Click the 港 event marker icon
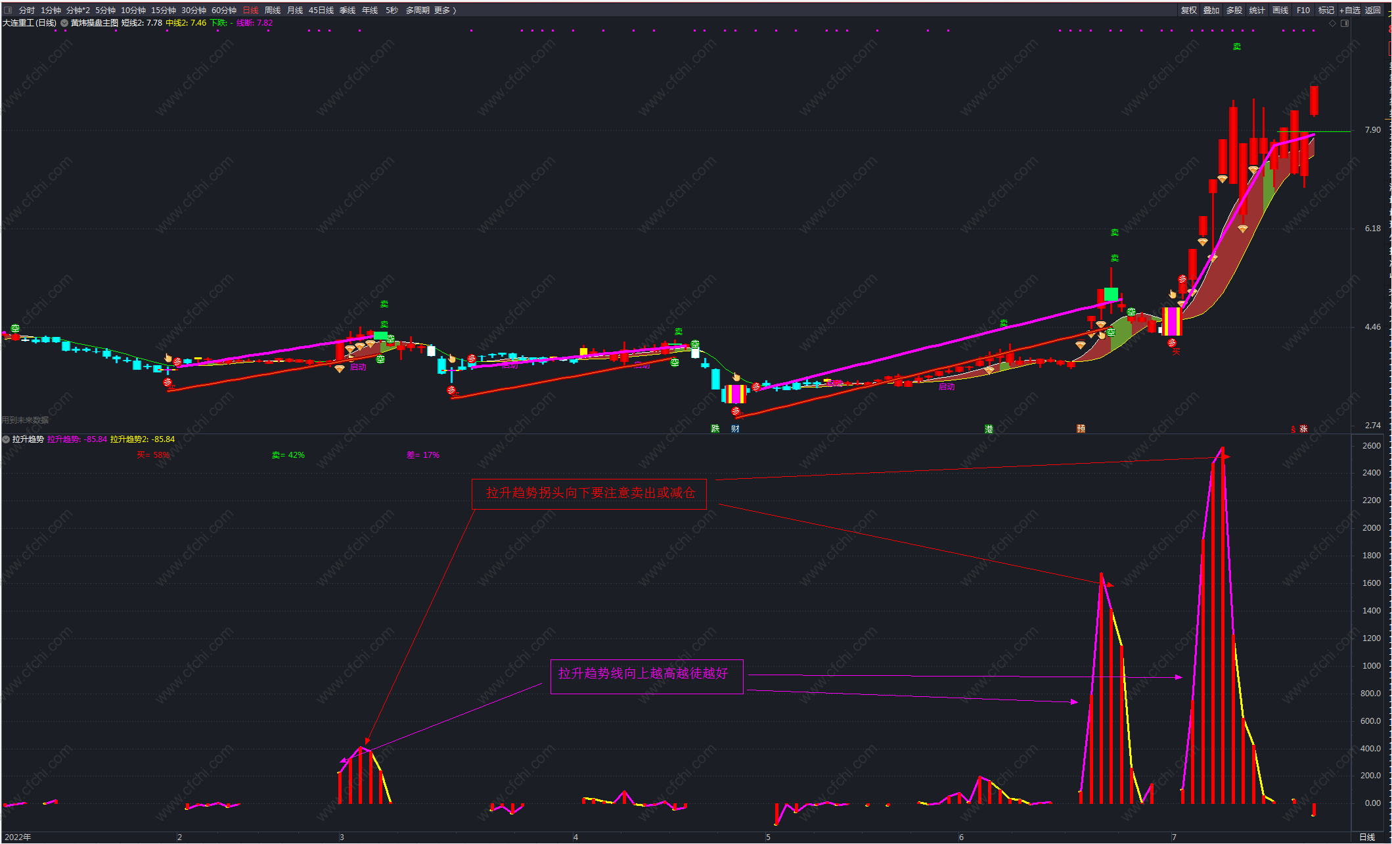This screenshot has width=1392, height=844. [x=989, y=429]
